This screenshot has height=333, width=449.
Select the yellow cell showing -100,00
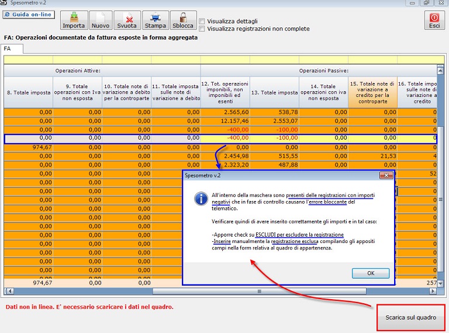(274, 138)
